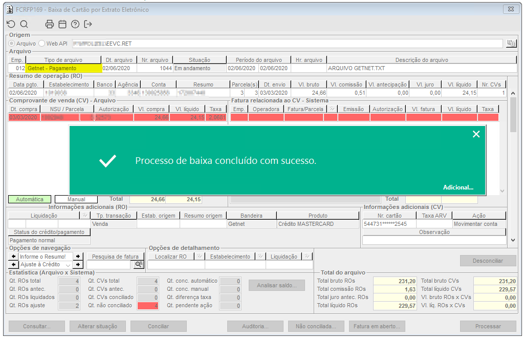Click the Informe o Resumo input field
Image resolution: width=523 pixels, height=338 pixels.
point(46,257)
